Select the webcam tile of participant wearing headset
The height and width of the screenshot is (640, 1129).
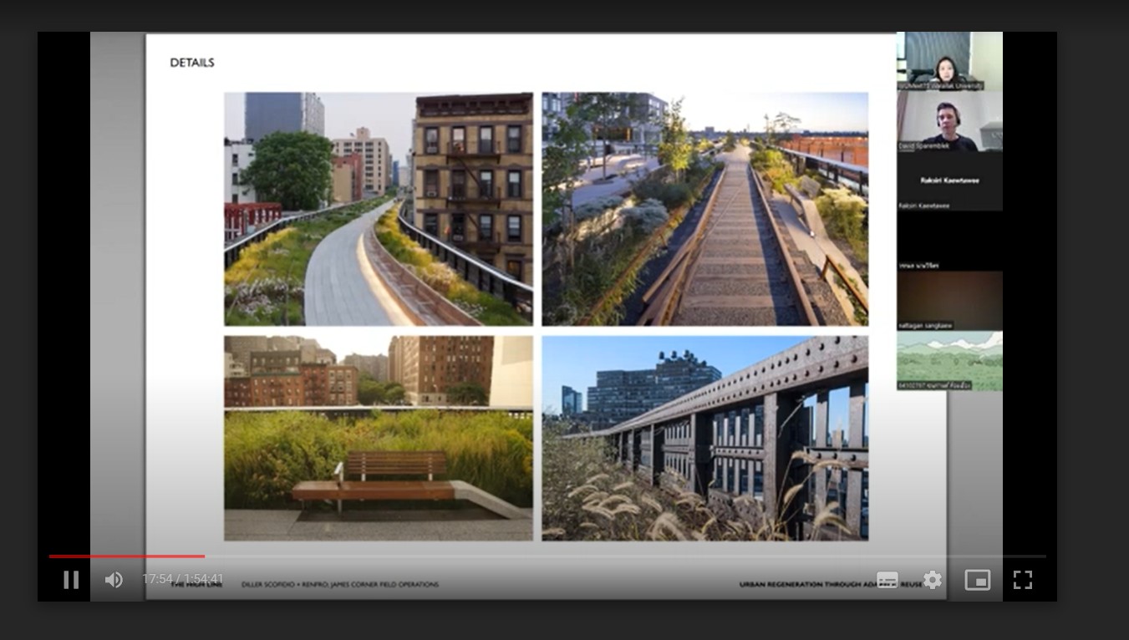948,120
